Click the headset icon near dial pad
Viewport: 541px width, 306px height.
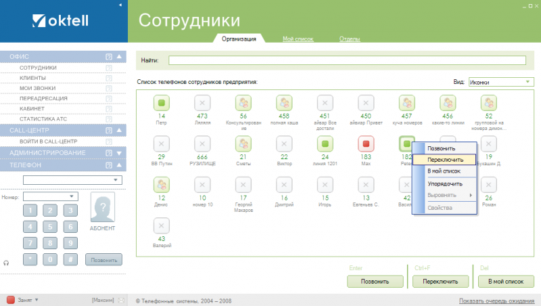pos(6,263)
